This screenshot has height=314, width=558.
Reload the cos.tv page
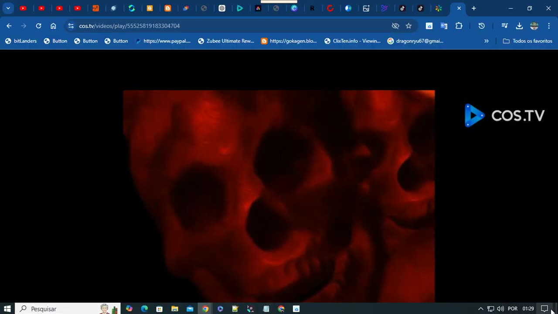38,26
